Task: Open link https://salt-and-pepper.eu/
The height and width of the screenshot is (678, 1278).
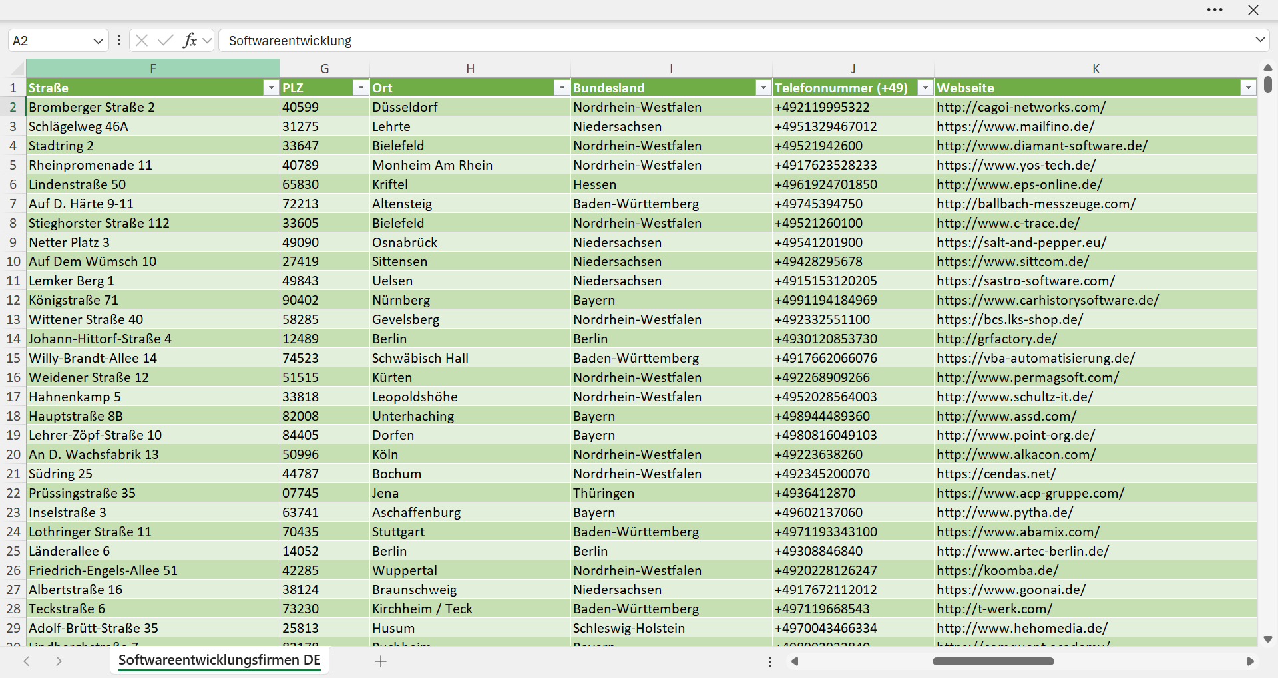Action: (1022, 242)
